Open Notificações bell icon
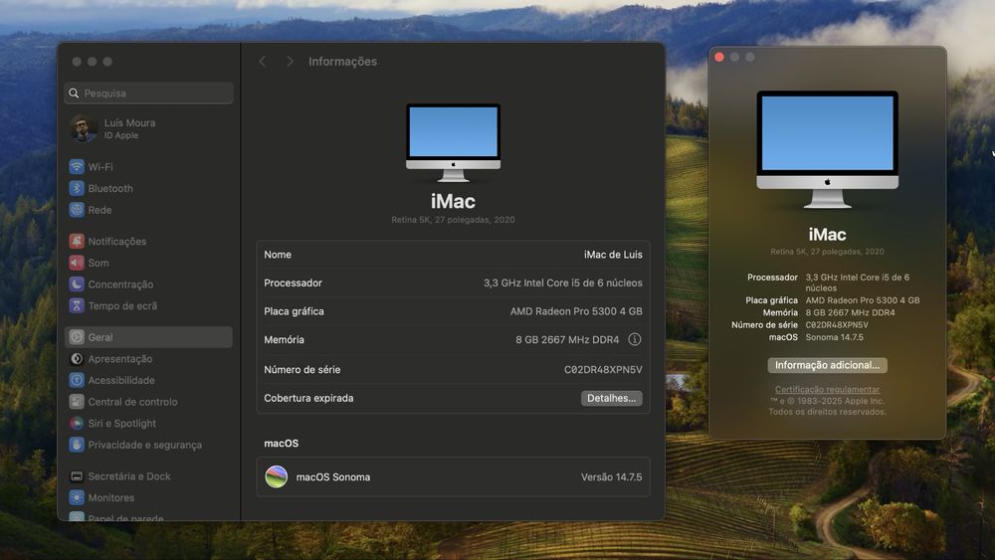The width and height of the screenshot is (995, 560). (x=77, y=241)
